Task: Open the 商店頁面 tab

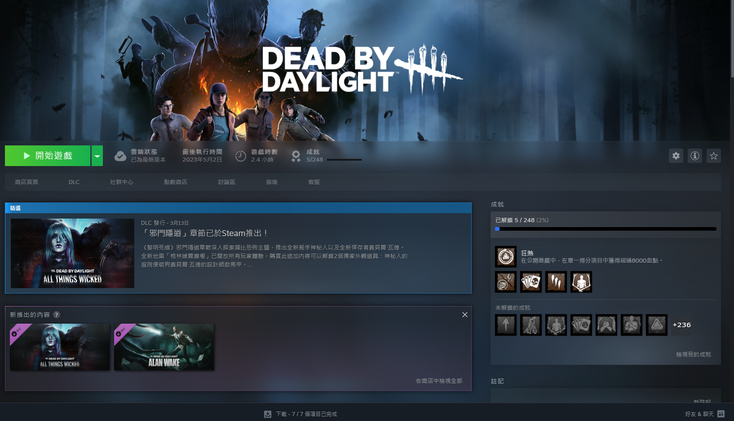Action: [27, 182]
